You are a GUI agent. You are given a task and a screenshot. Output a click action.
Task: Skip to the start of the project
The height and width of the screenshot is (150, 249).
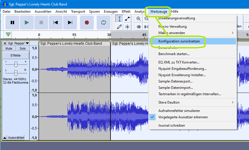pos(56,22)
